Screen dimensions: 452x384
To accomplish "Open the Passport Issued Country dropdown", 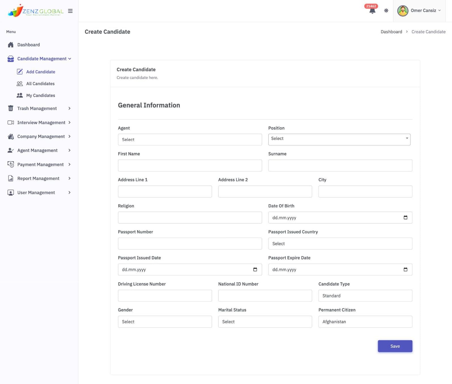I will click(340, 244).
